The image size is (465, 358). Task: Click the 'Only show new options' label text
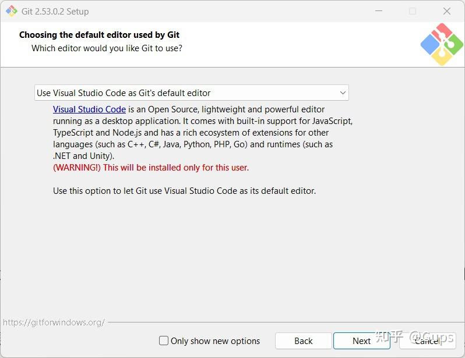pos(215,341)
